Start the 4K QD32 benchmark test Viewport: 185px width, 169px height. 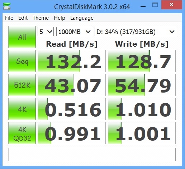22,133
